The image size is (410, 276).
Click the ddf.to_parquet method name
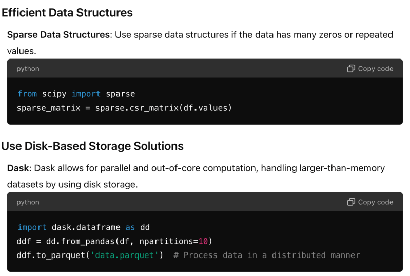(51, 255)
